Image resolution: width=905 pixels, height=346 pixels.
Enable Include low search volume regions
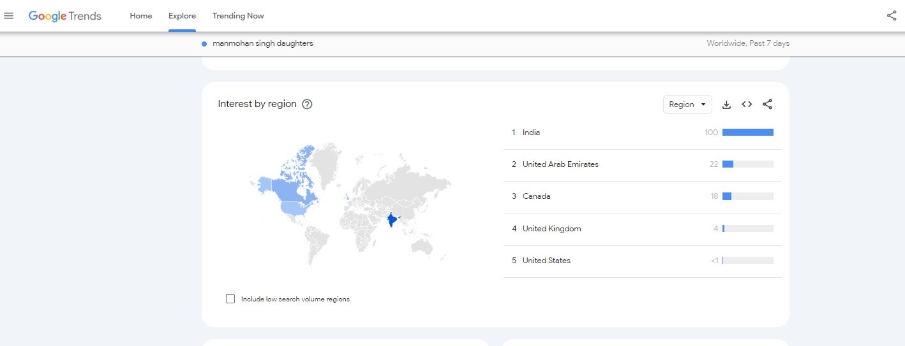(x=230, y=299)
